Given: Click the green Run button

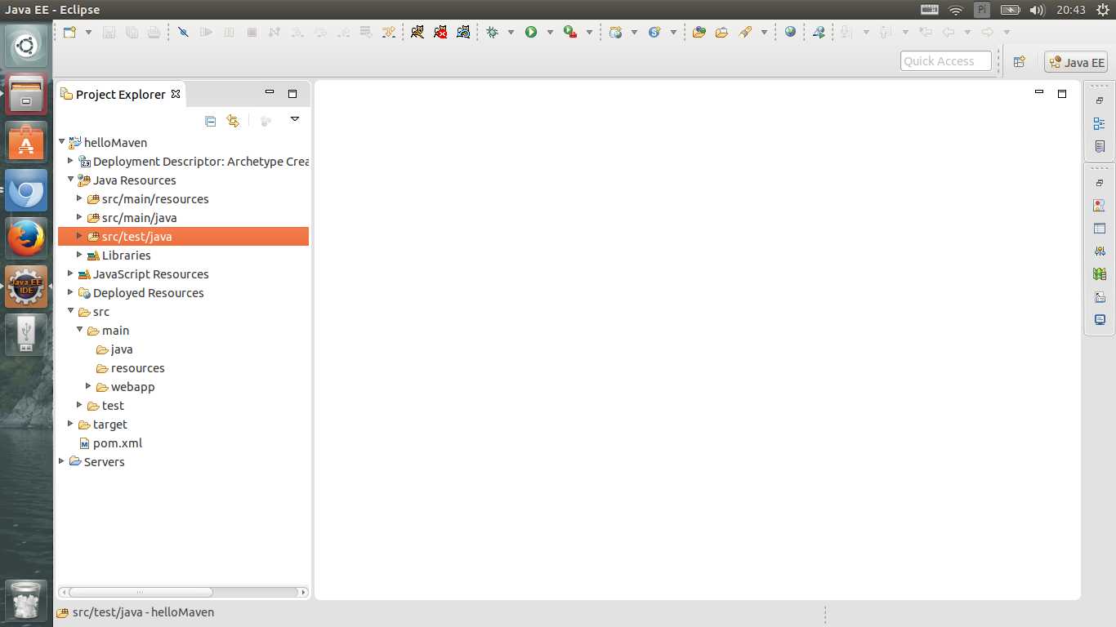Looking at the screenshot, I should coord(531,32).
